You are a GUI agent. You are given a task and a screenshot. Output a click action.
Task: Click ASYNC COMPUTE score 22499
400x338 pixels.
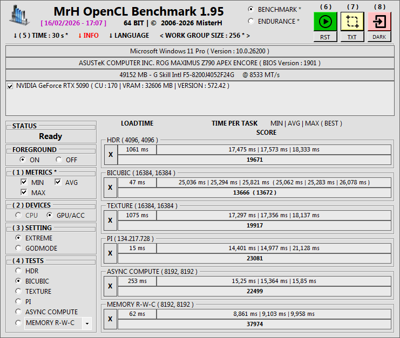255,291
